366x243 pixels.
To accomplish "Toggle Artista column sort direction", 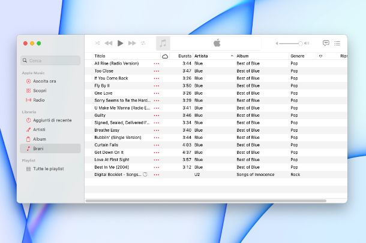I will pyautogui.click(x=214, y=56).
